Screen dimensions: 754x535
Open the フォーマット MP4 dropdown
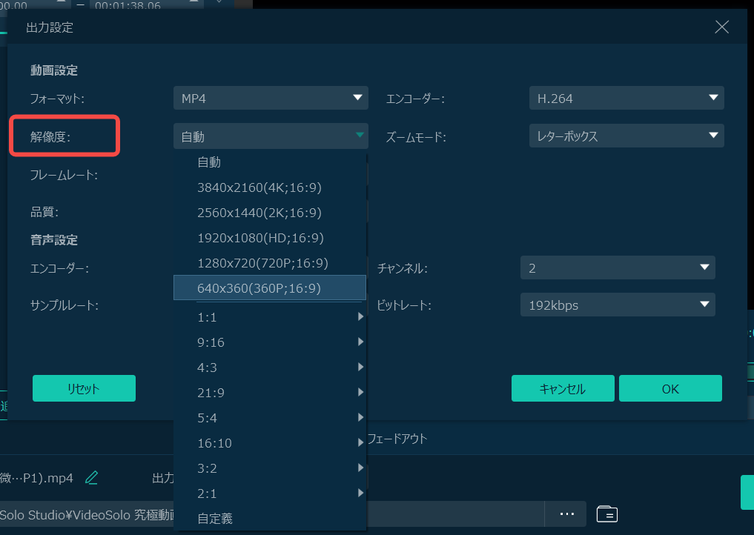(x=271, y=98)
